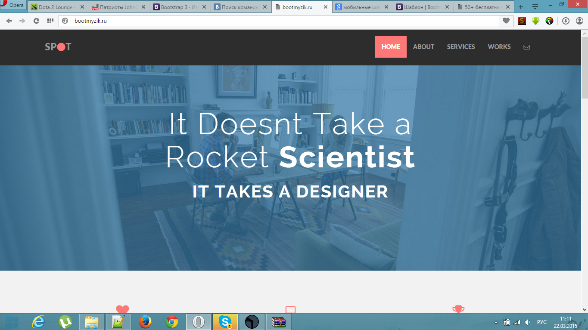The width and height of the screenshot is (588, 330).
Task: Open Speed Dial grid icon
Action: [x=50, y=21]
